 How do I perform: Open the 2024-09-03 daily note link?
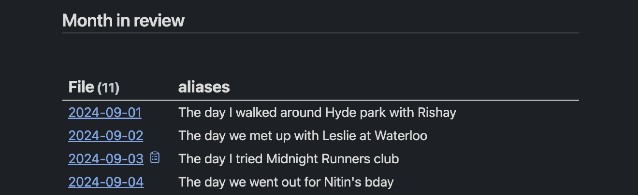coord(106,159)
